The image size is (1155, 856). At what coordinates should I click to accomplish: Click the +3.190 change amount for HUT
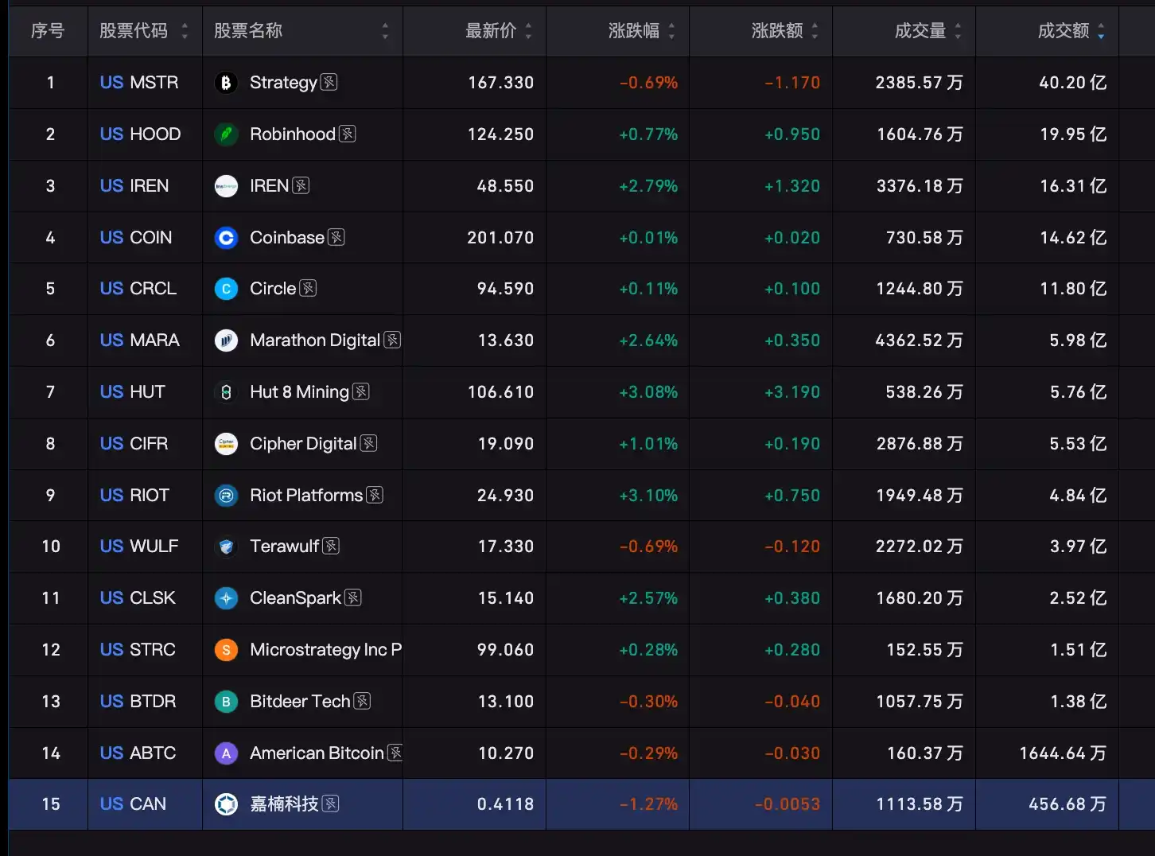792,392
